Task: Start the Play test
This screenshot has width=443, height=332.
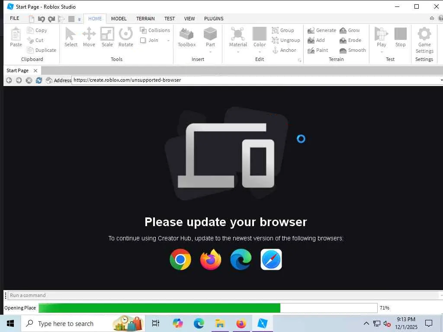Action: 381,37
